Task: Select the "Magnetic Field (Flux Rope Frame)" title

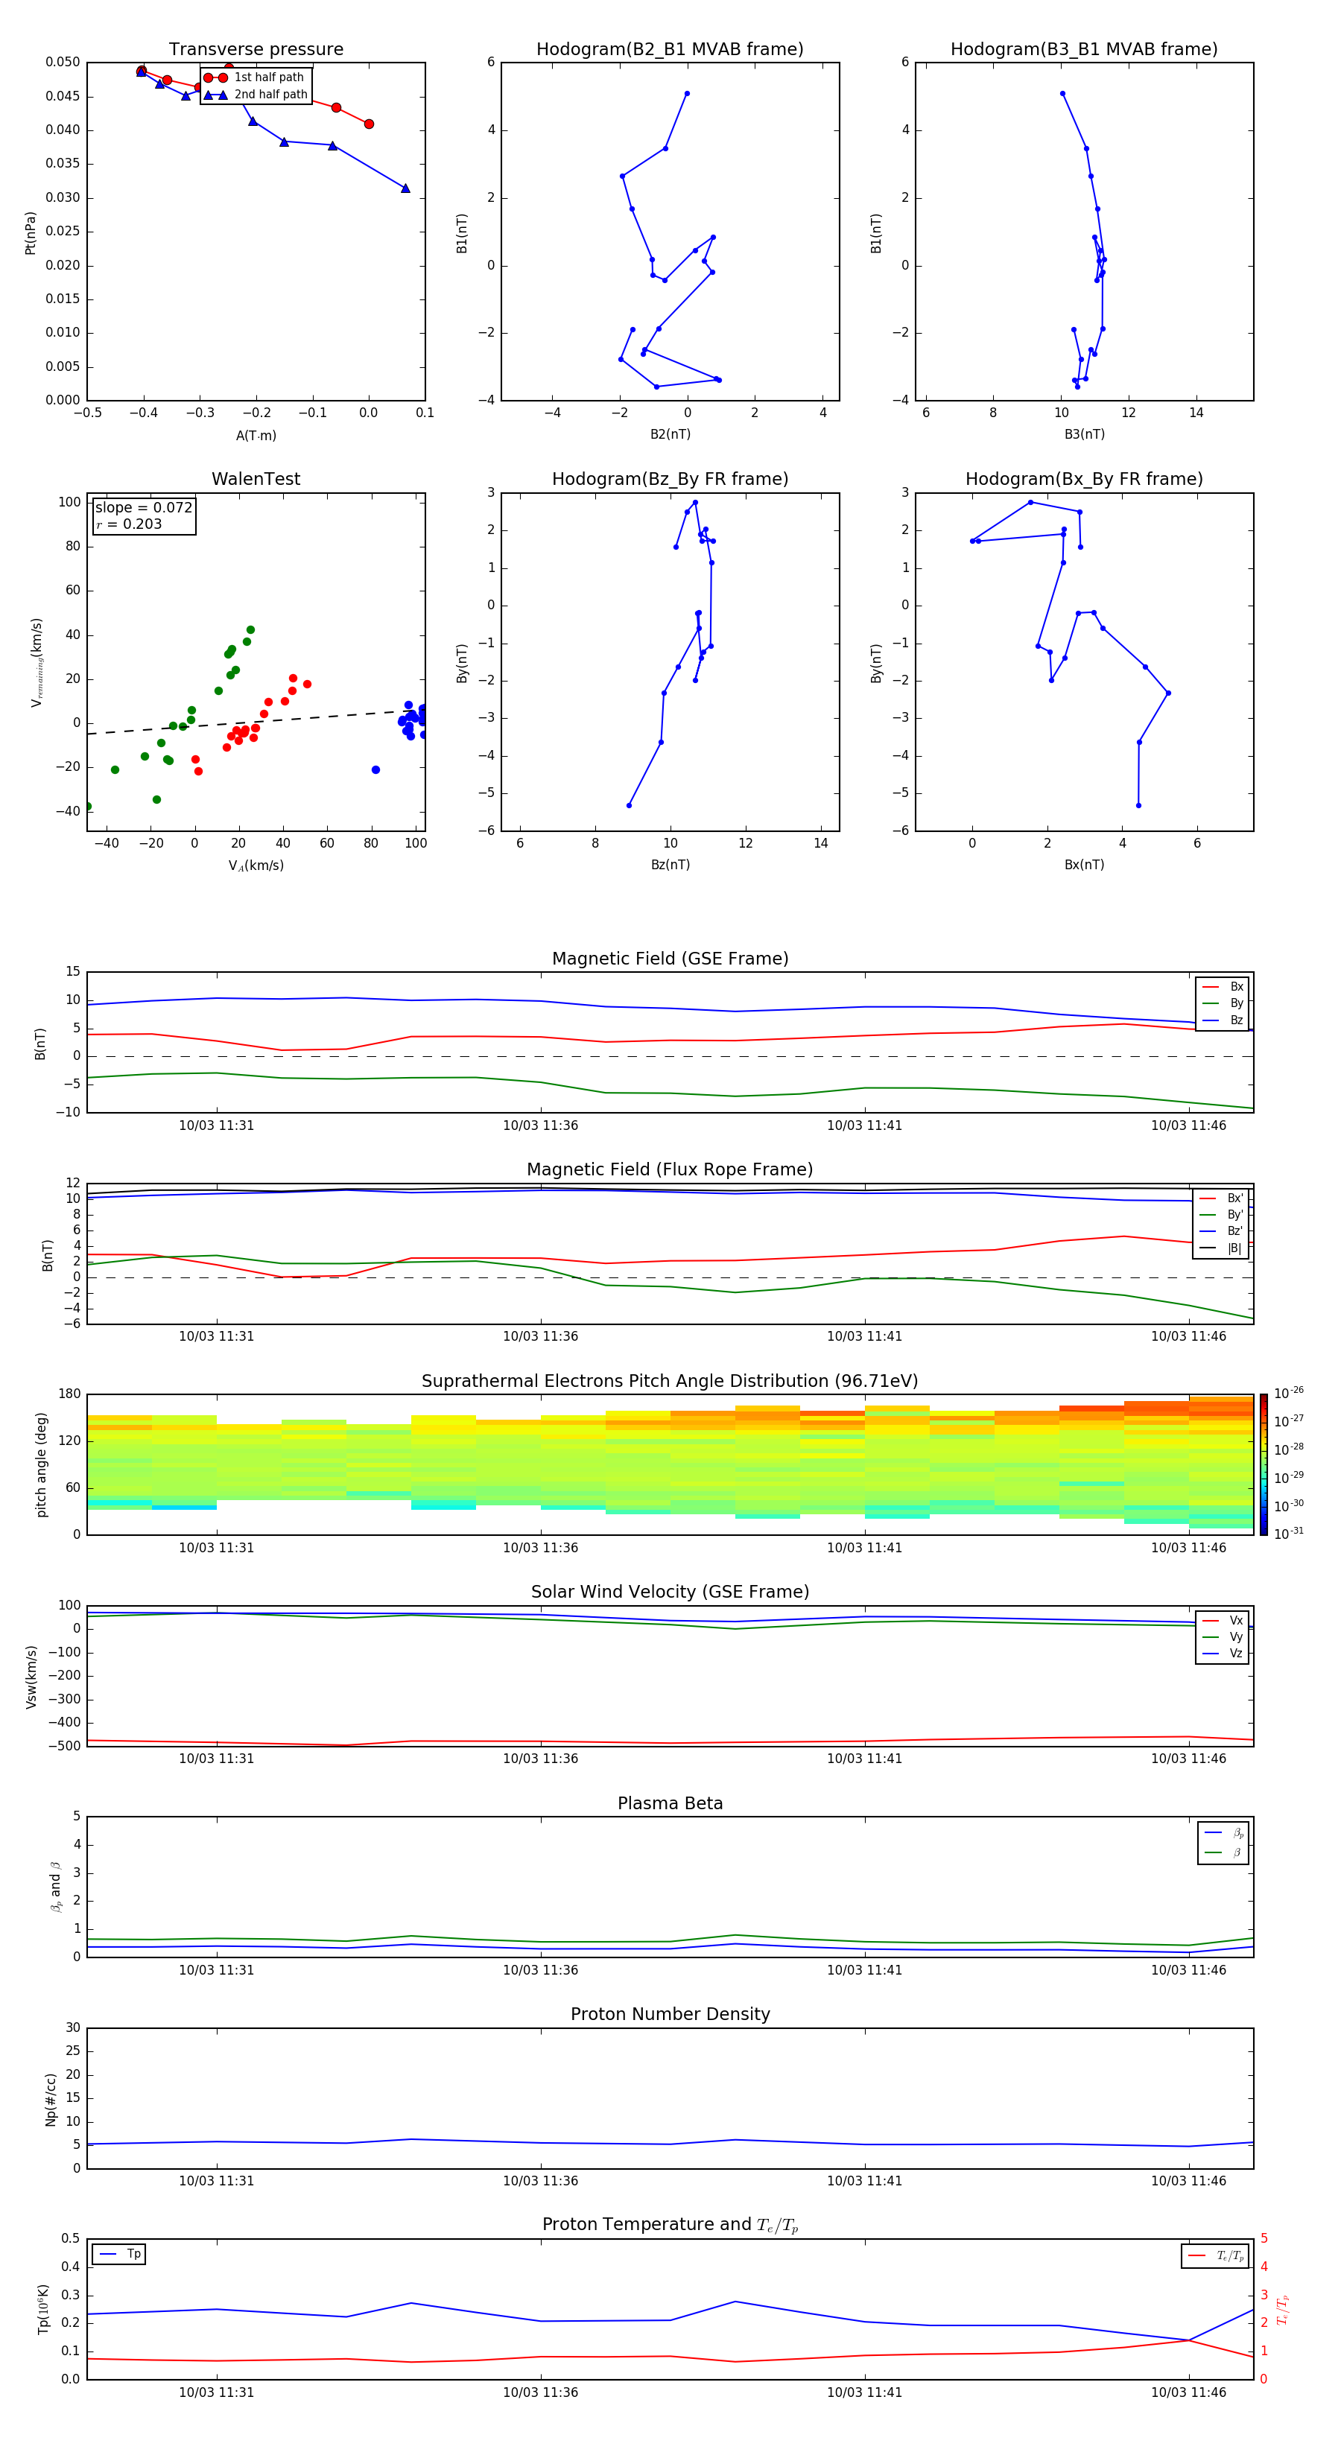Action: (670, 1170)
